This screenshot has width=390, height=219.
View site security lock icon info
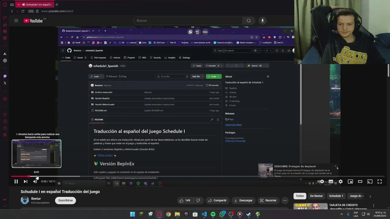click(37, 11)
